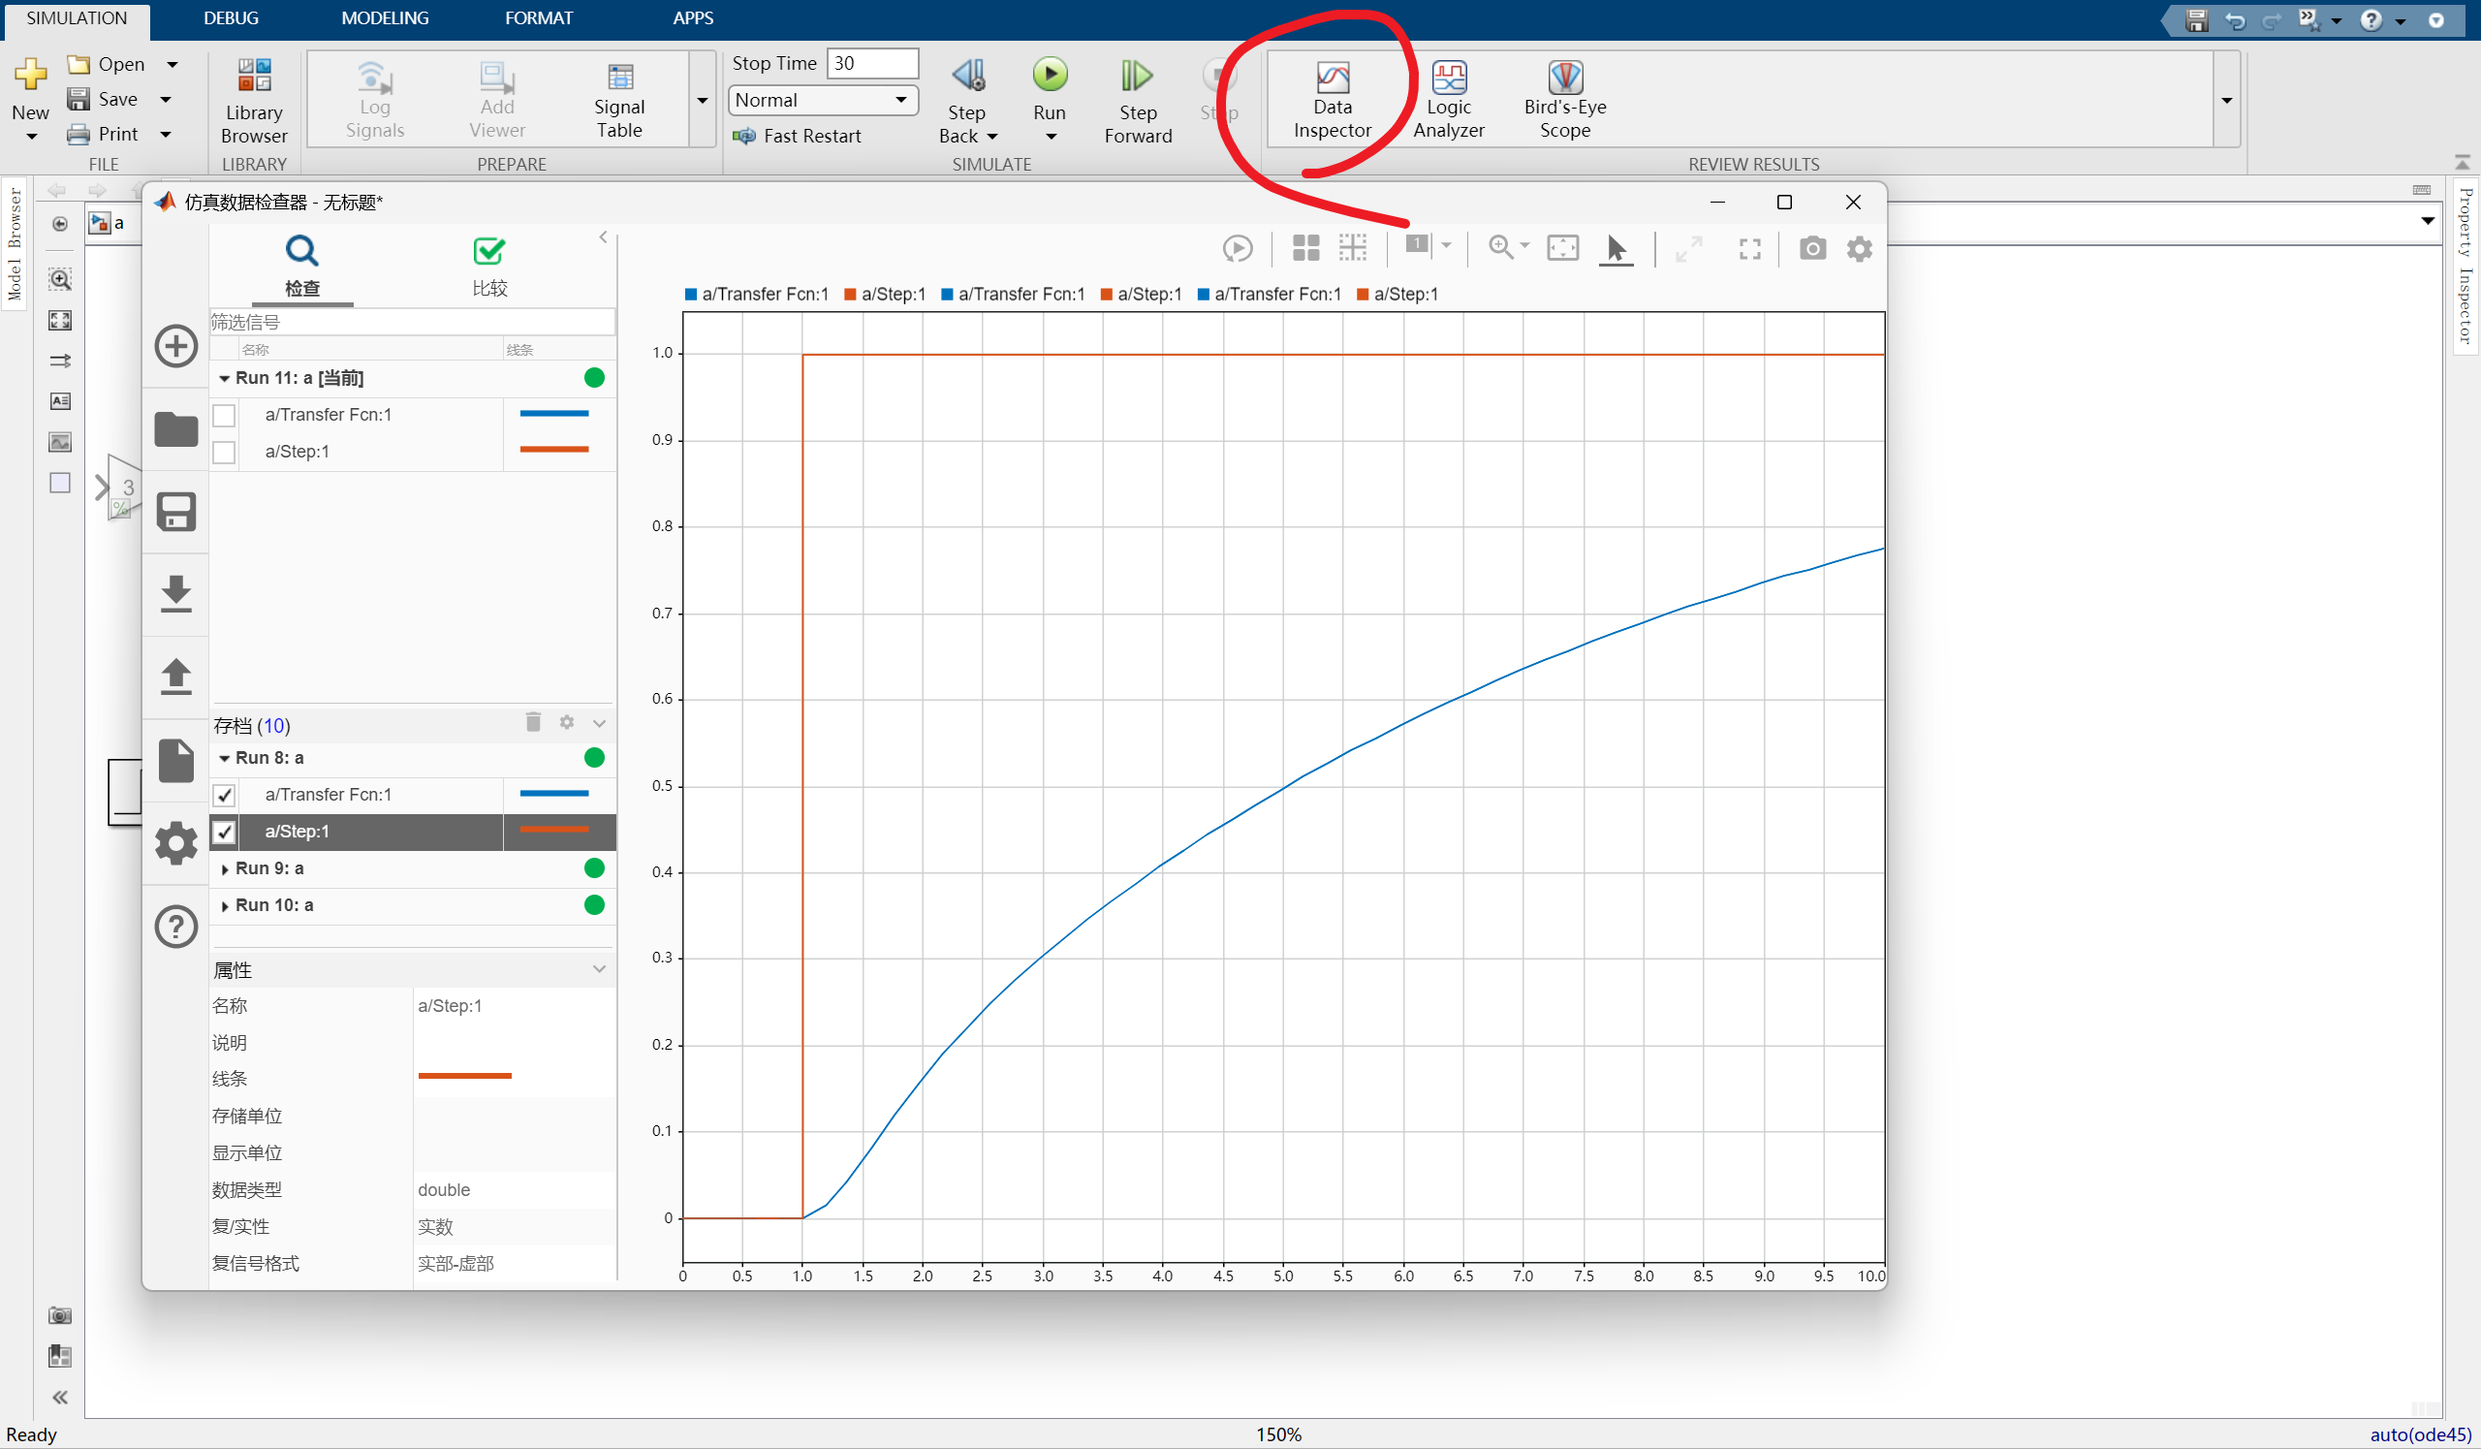Expand Run 9: a
Viewport: 2481px width, 1449px height.
point(226,869)
